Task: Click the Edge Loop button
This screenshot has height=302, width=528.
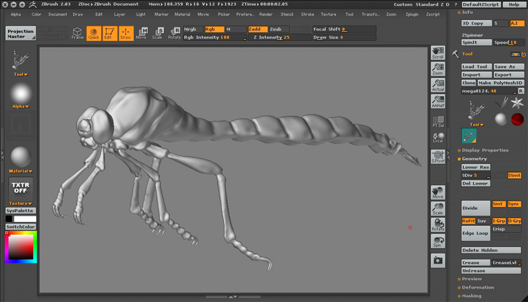Action: tap(475, 233)
